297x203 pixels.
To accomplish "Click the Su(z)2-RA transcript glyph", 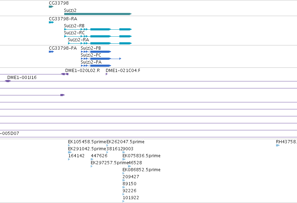I will (100, 43).
